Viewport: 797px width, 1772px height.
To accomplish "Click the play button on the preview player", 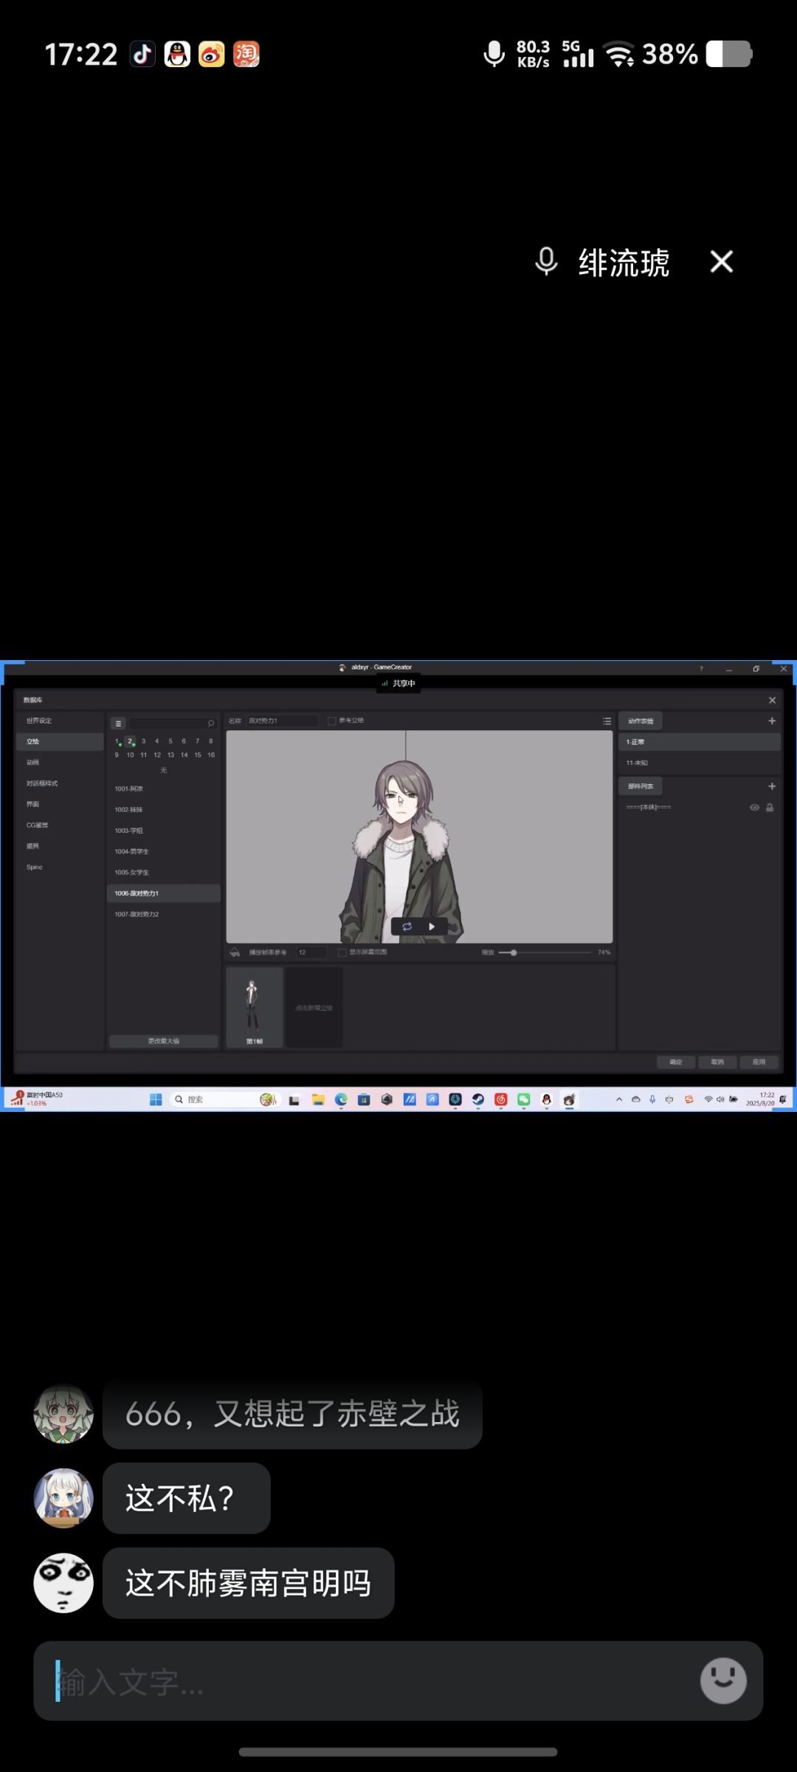I will (x=432, y=926).
